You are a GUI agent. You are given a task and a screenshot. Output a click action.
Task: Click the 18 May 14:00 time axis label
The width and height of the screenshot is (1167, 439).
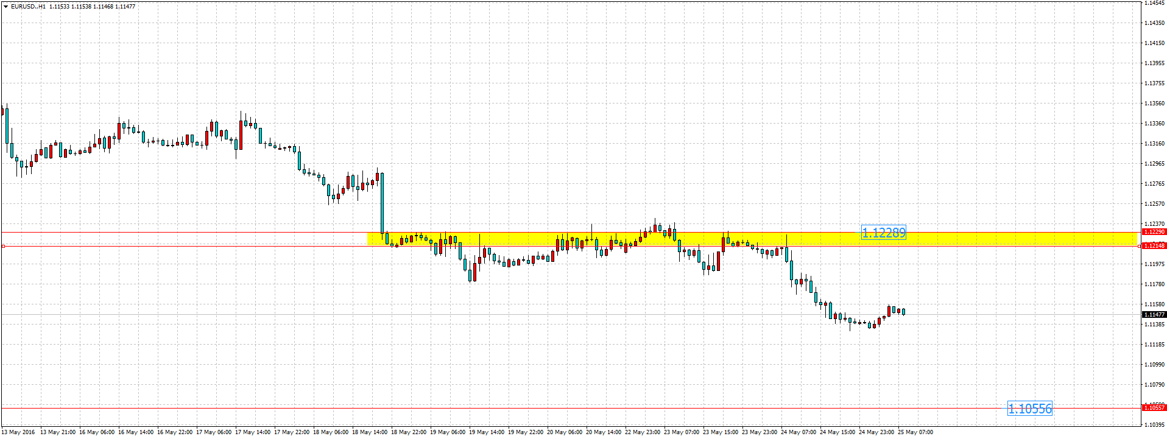[x=370, y=432]
